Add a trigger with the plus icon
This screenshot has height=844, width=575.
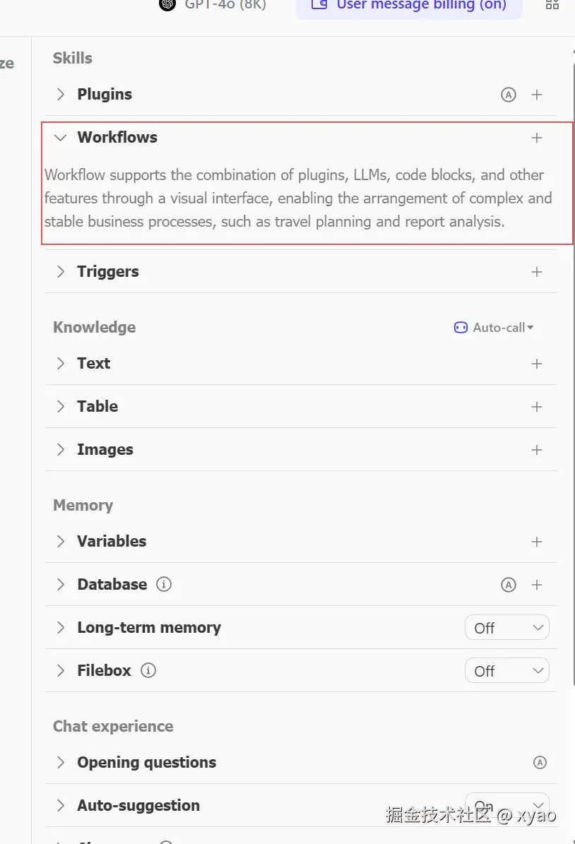point(537,272)
